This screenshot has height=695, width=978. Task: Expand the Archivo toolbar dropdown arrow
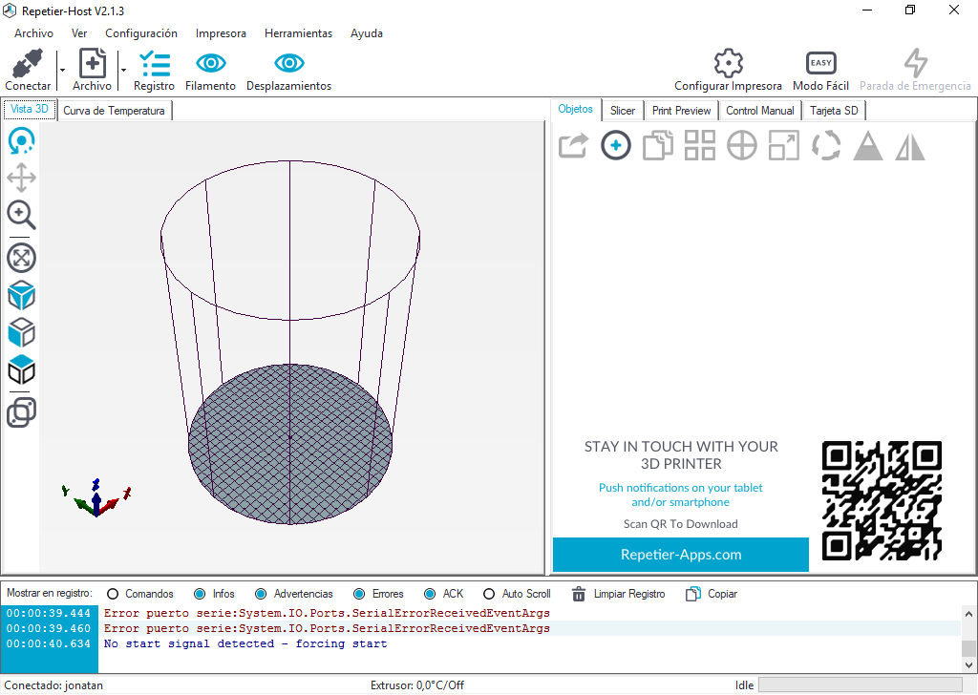[x=123, y=70]
